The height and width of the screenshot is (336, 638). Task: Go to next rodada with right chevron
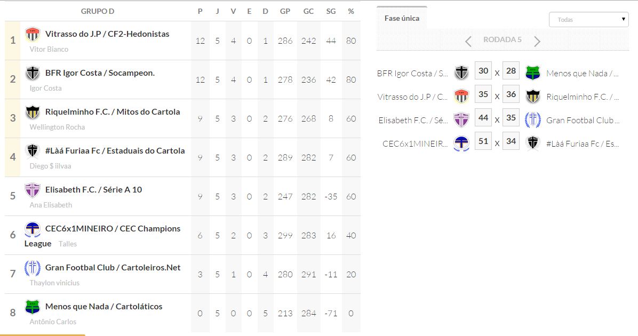(537, 41)
